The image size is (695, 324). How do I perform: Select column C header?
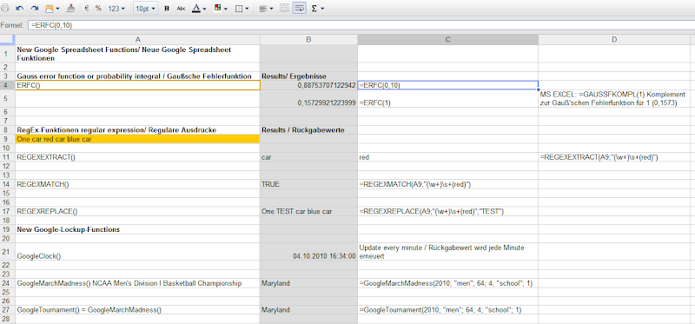point(447,39)
